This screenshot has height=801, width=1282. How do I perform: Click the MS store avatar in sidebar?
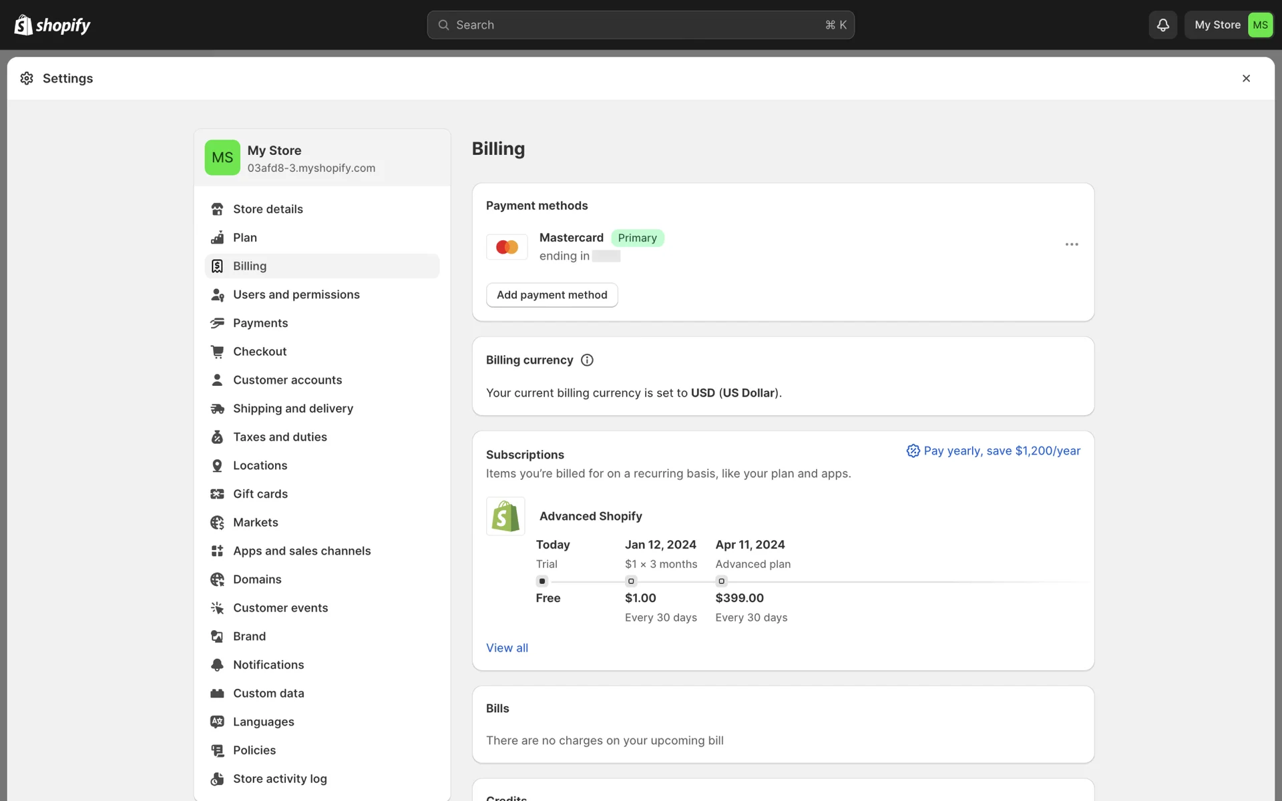222,158
